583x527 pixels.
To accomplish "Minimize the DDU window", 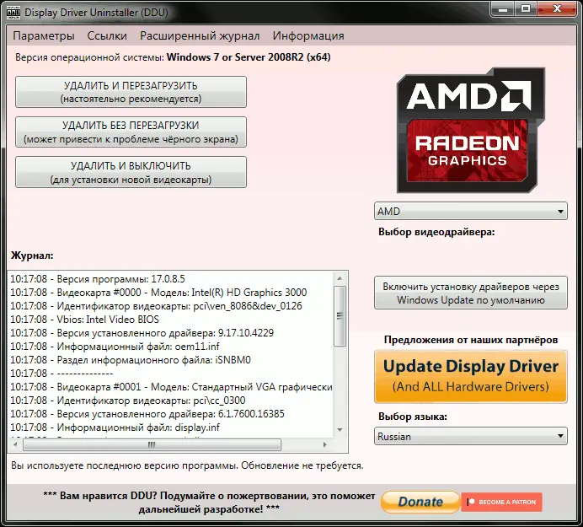I will [503, 9].
